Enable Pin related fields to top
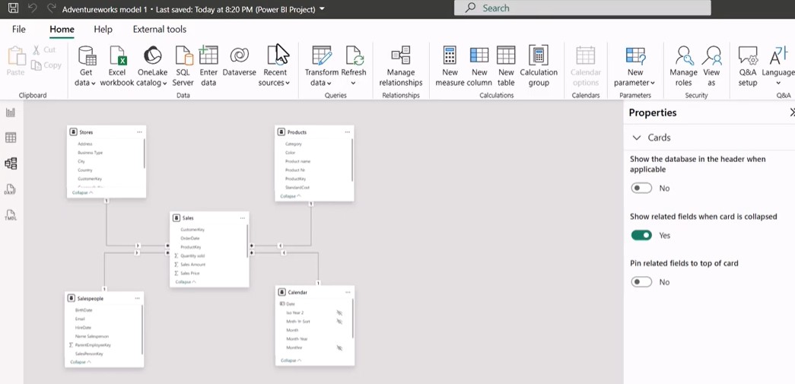 click(x=641, y=282)
